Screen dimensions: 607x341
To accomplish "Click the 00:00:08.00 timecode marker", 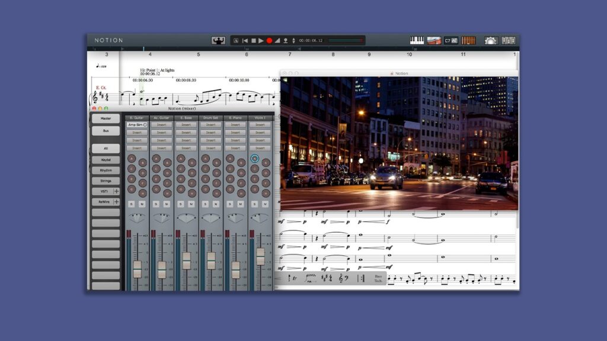I will [x=186, y=80].
